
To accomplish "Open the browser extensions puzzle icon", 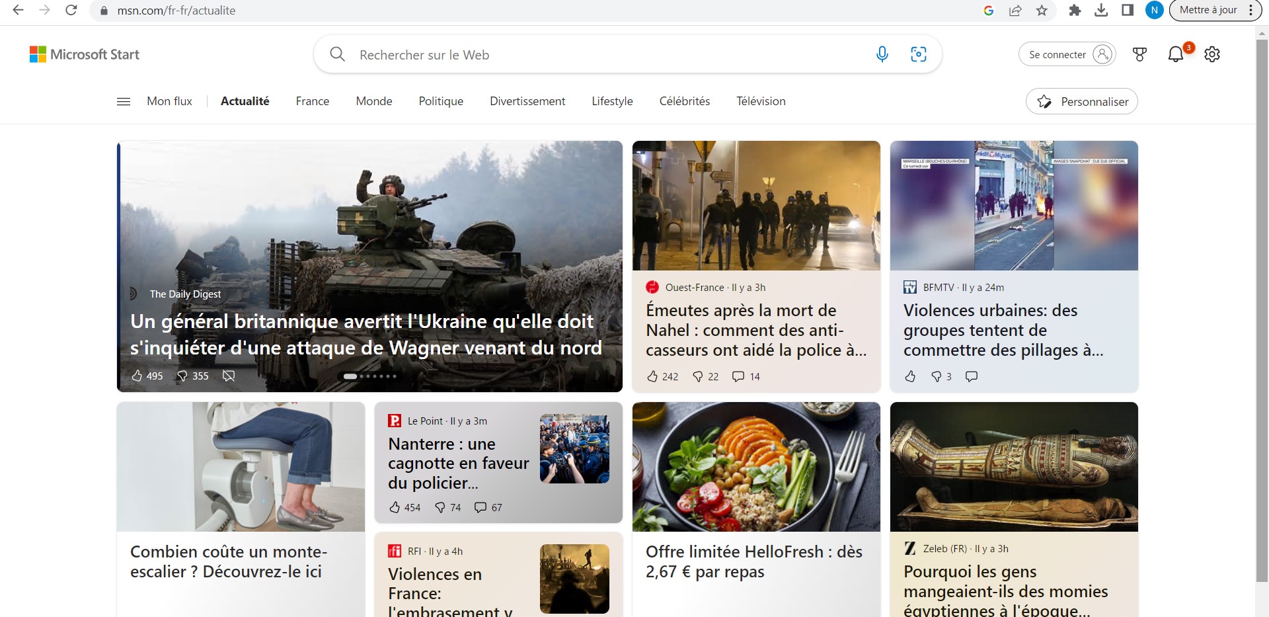I will click(1075, 11).
